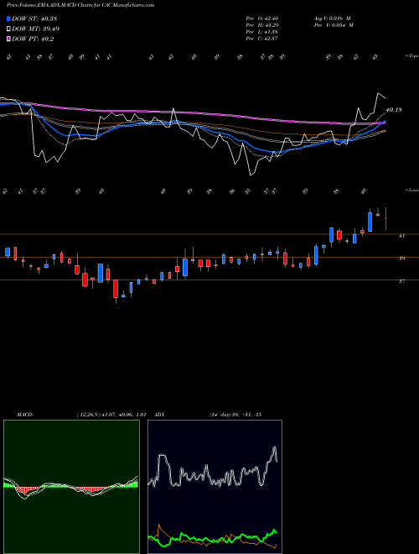Click the 'Pre V: 0.034 M' value

(x=334, y=25)
